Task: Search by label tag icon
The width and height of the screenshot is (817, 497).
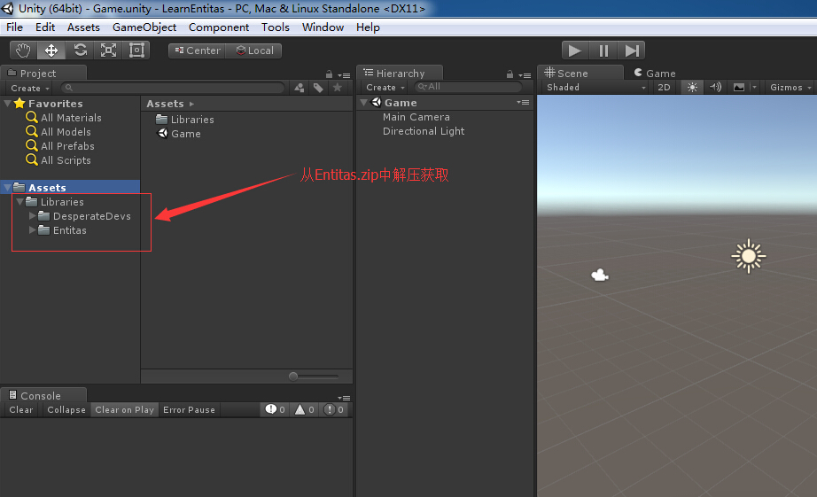Action: click(x=318, y=88)
